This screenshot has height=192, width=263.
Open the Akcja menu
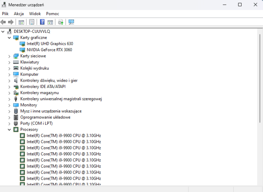[x=19, y=14]
